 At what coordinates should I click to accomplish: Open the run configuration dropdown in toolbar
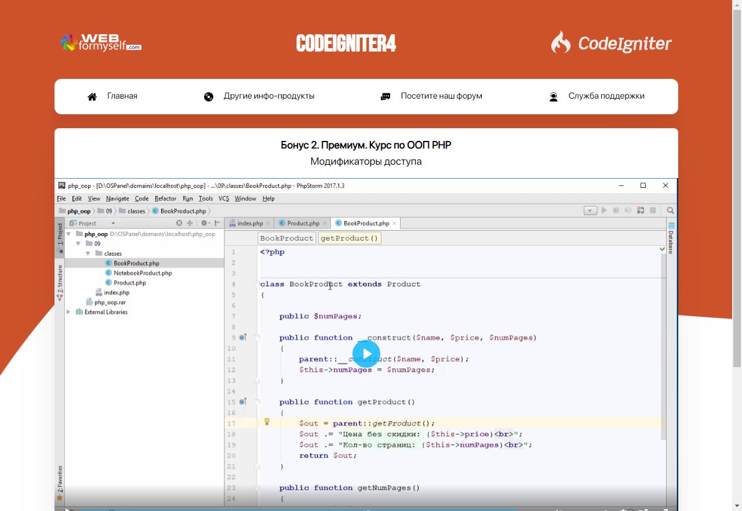tap(590, 211)
